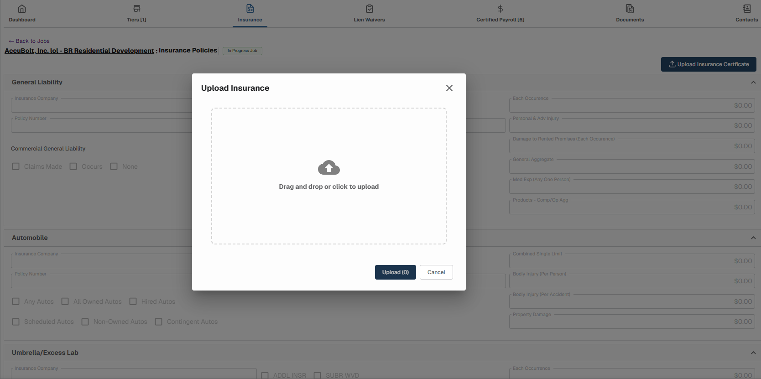
Task: Enable Scheduled Autos checkbox
Action: tap(16, 322)
